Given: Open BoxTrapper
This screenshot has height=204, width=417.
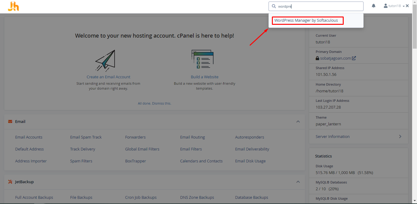Looking at the screenshot, I should click(136, 161).
